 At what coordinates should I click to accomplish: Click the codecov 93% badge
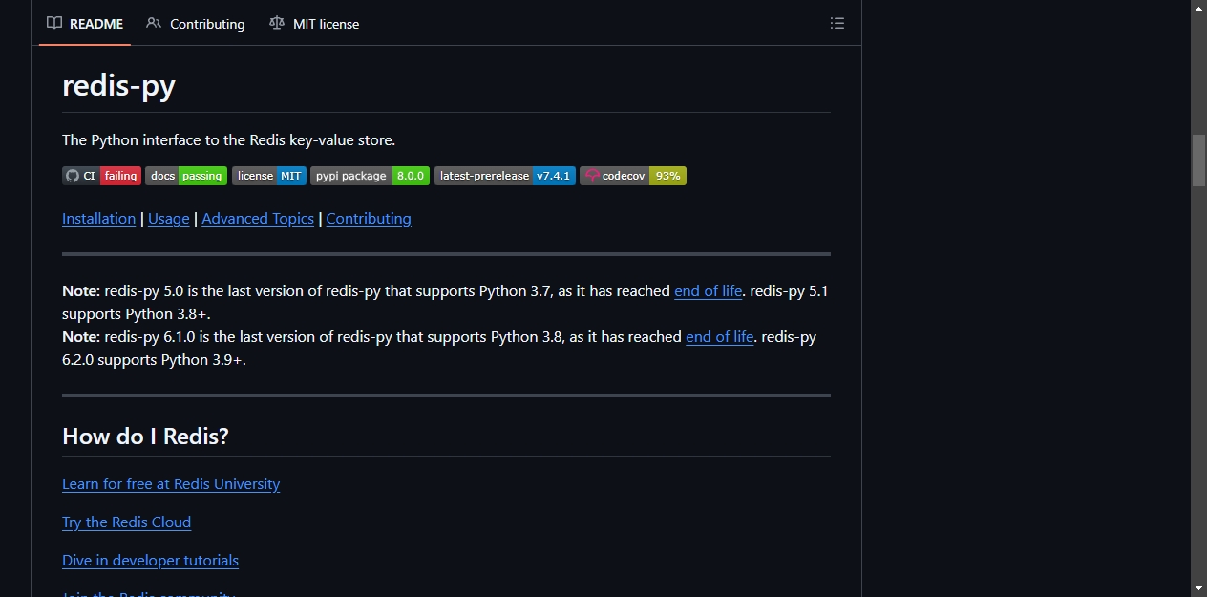click(x=633, y=176)
